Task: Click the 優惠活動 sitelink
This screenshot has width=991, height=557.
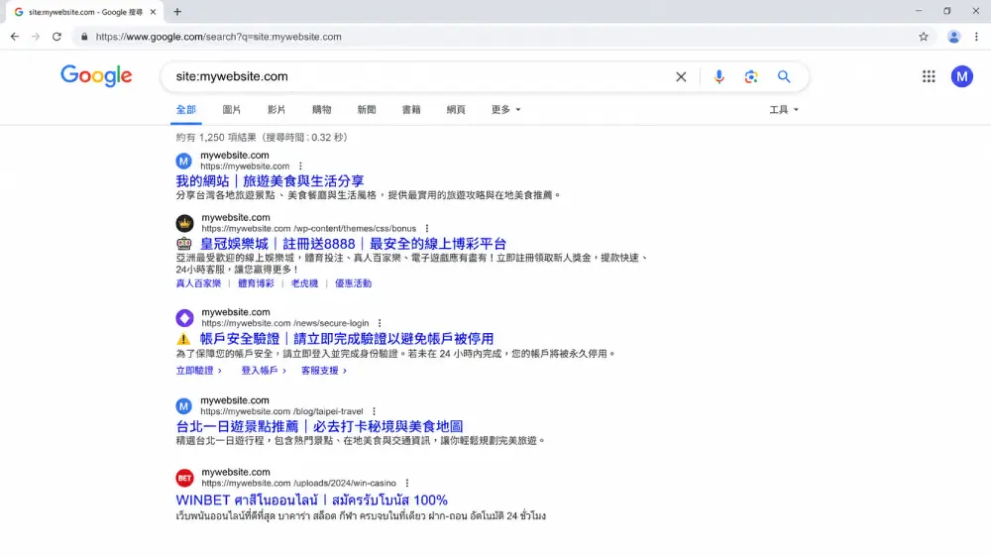Action: point(354,283)
